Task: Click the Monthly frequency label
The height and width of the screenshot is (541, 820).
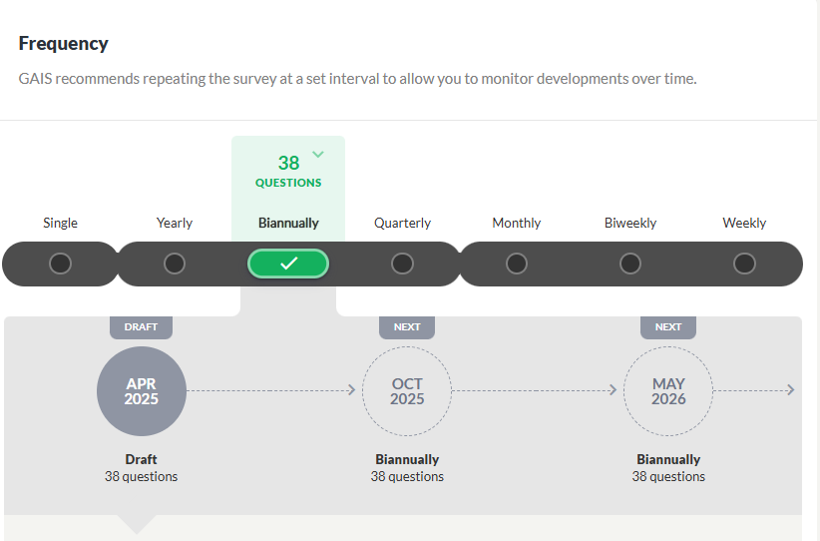Action: point(516,223)
